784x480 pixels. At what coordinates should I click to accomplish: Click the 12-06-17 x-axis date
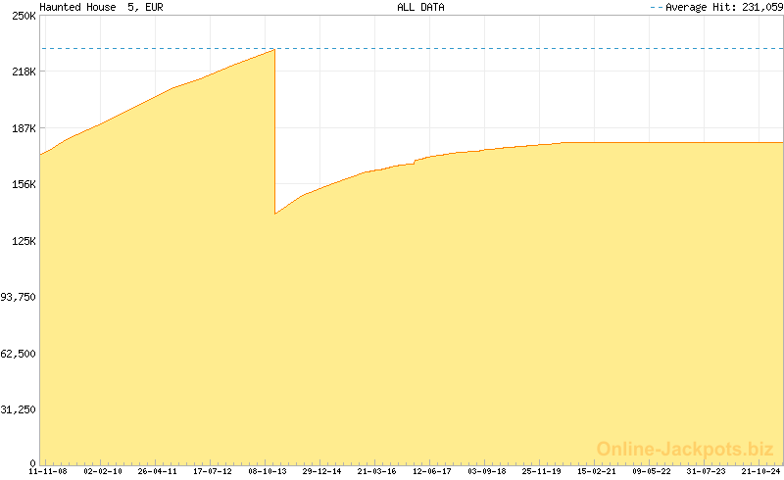[432, 471]
